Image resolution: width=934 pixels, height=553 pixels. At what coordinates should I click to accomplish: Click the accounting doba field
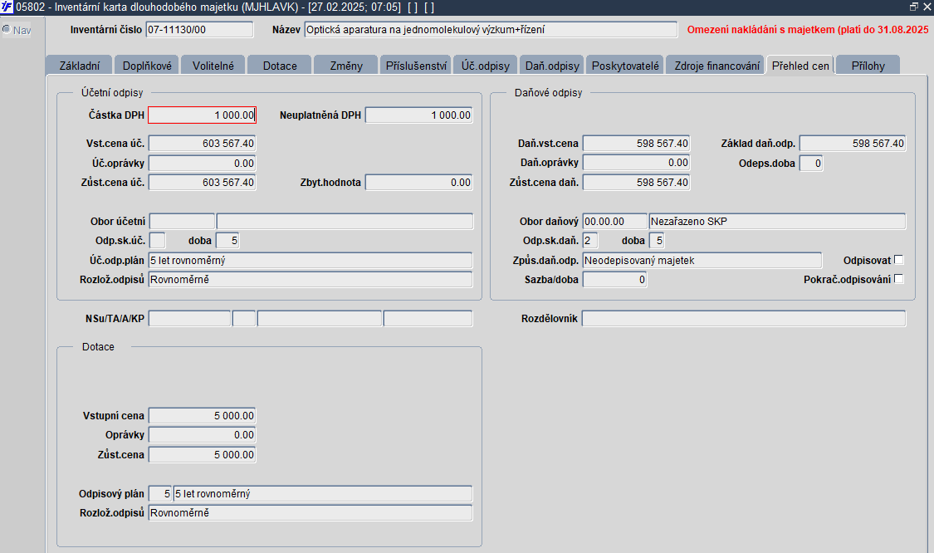[x=227, y=240]
